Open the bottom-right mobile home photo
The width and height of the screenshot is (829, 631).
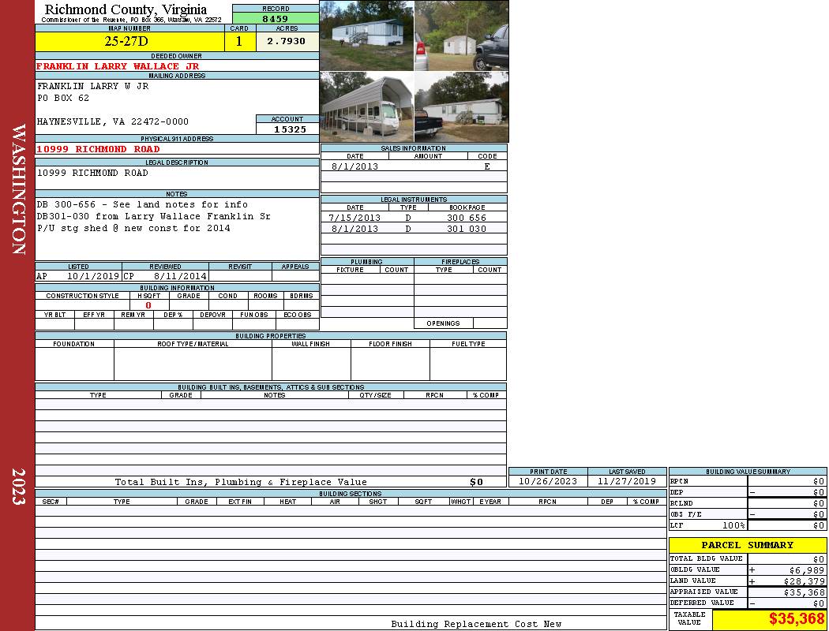pos(461,106)
